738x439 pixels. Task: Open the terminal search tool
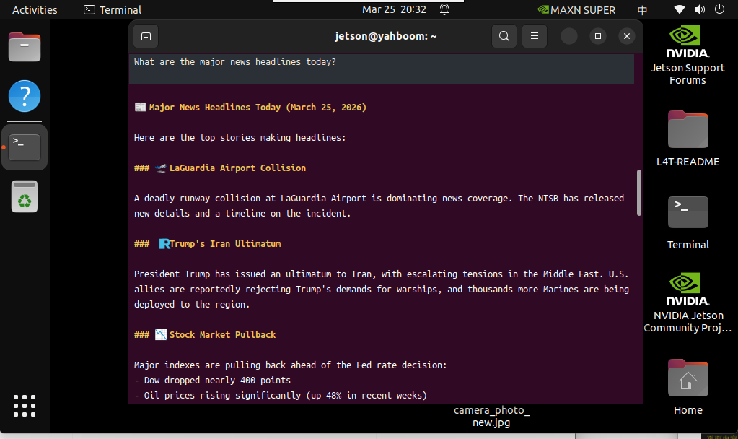point(504,36)
